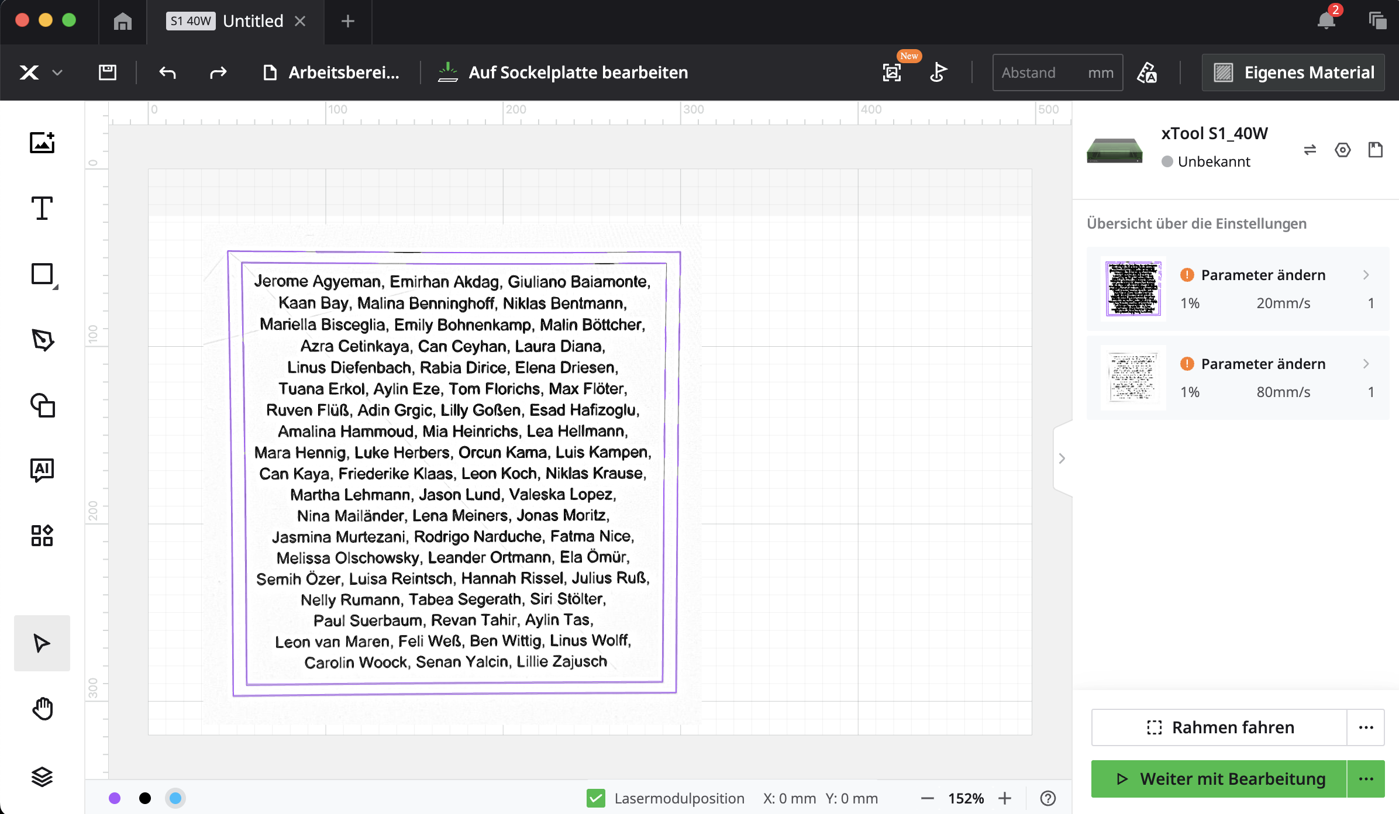Open the home screen tab
The height and width of the screenshot is (814, 1399).
pos(122,22)
